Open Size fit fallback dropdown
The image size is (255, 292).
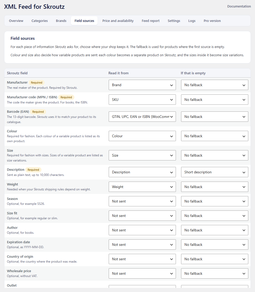coord(215,216)
